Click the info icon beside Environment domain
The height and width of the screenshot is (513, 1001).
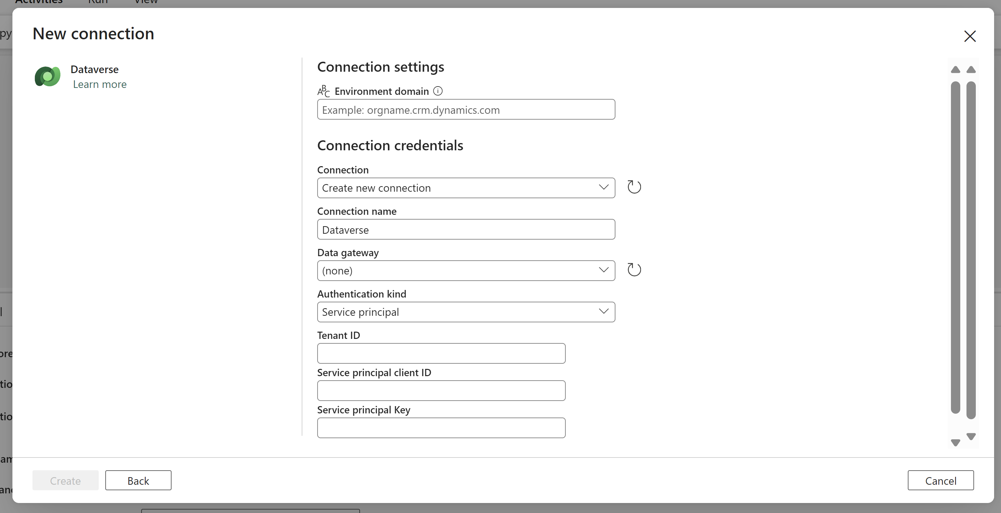tap(438, 91)
